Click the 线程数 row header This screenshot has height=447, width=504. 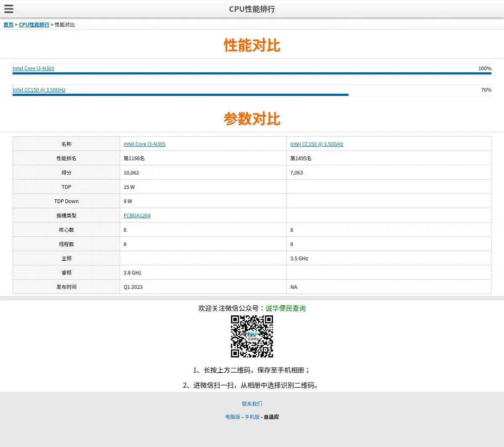click(66, 244)
